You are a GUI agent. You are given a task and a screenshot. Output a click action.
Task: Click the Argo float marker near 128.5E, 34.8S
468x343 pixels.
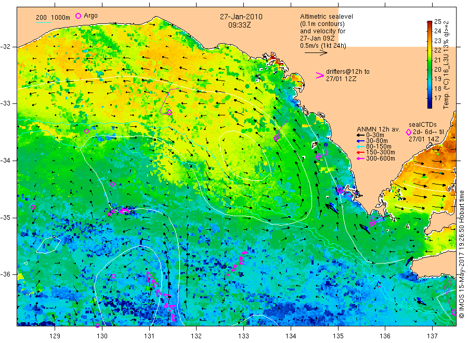coord(33,207)
